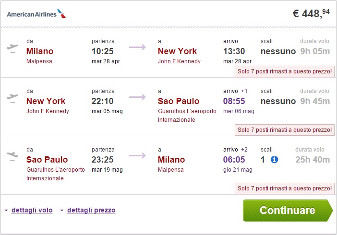Click the € 448,94 total price
This screenshot has width=337, height=235.
311,13
